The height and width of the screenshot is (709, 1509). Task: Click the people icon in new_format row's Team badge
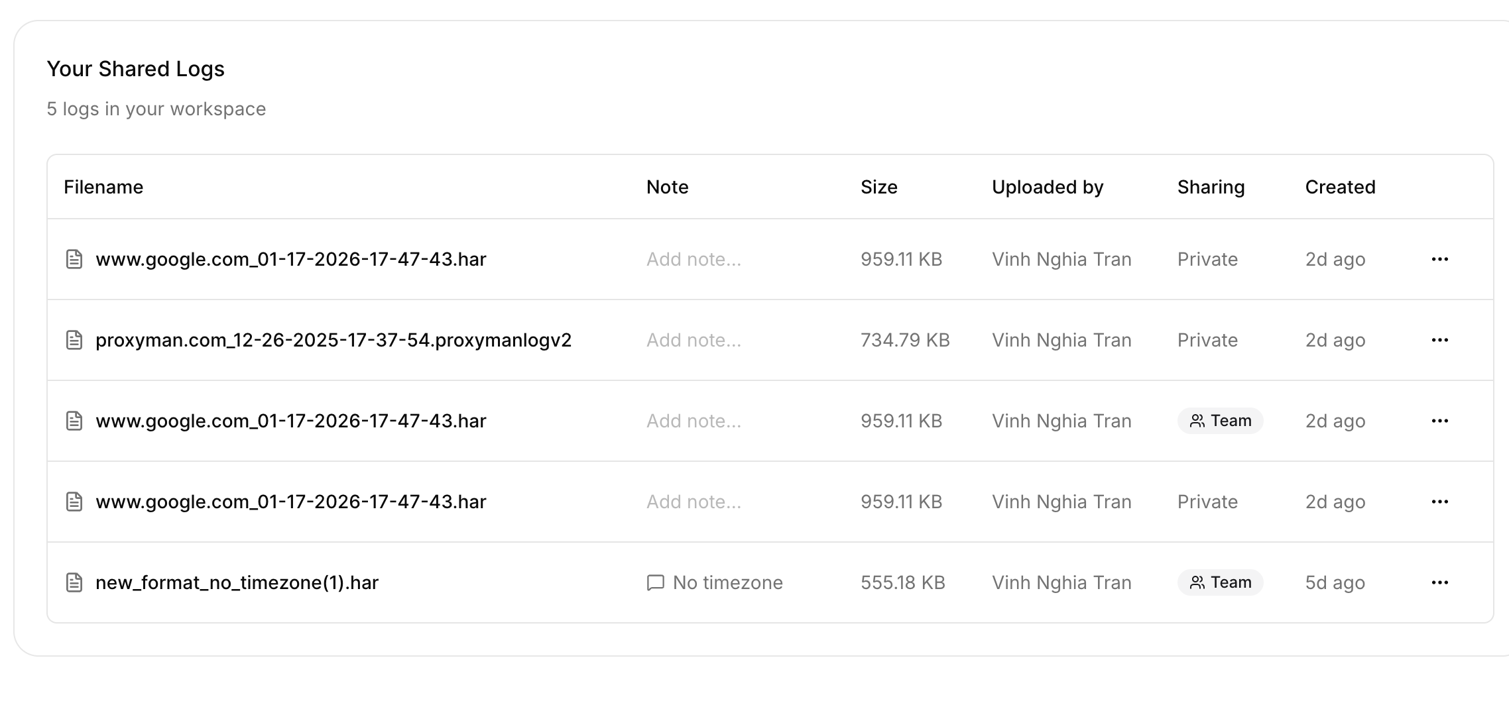(x=1197, y=582)
